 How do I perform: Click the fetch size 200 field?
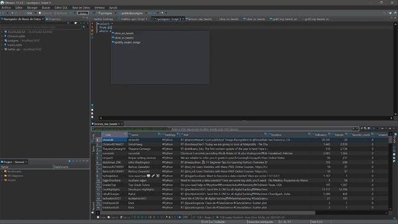[185, 217]
